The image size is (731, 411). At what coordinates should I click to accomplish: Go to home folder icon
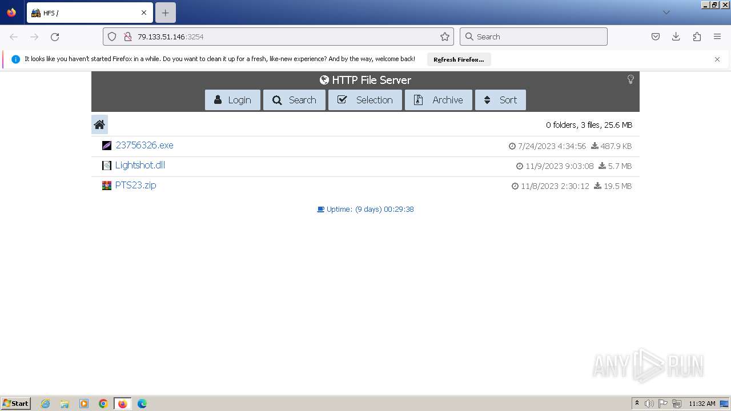tap(99, 124)
